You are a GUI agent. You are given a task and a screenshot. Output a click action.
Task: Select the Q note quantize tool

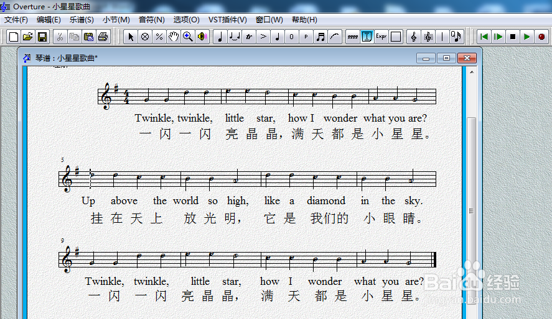(457, 37)
